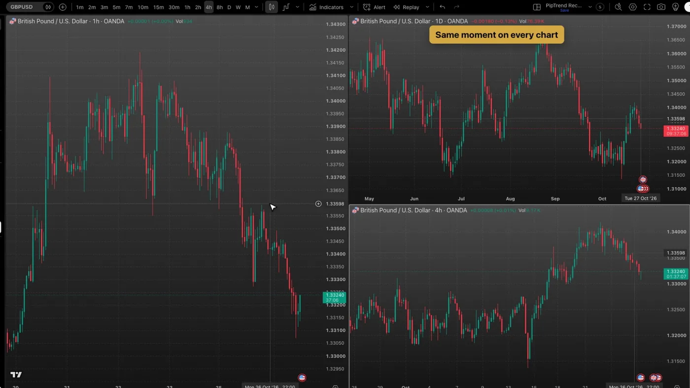Open the UK flag economic event on daily chart

coord(643,180)
